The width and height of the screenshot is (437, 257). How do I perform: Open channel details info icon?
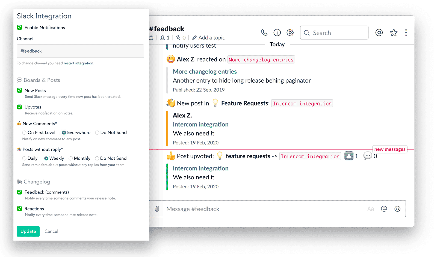[277, 33]
